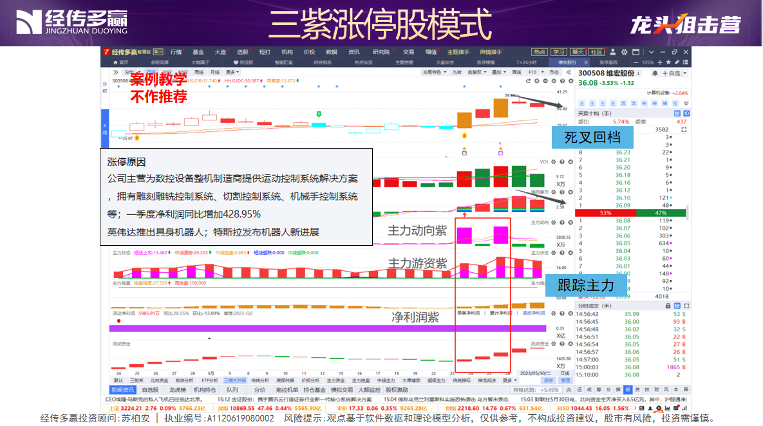Open the 行情 menu

pyautogui.click(x=176, y=52)
